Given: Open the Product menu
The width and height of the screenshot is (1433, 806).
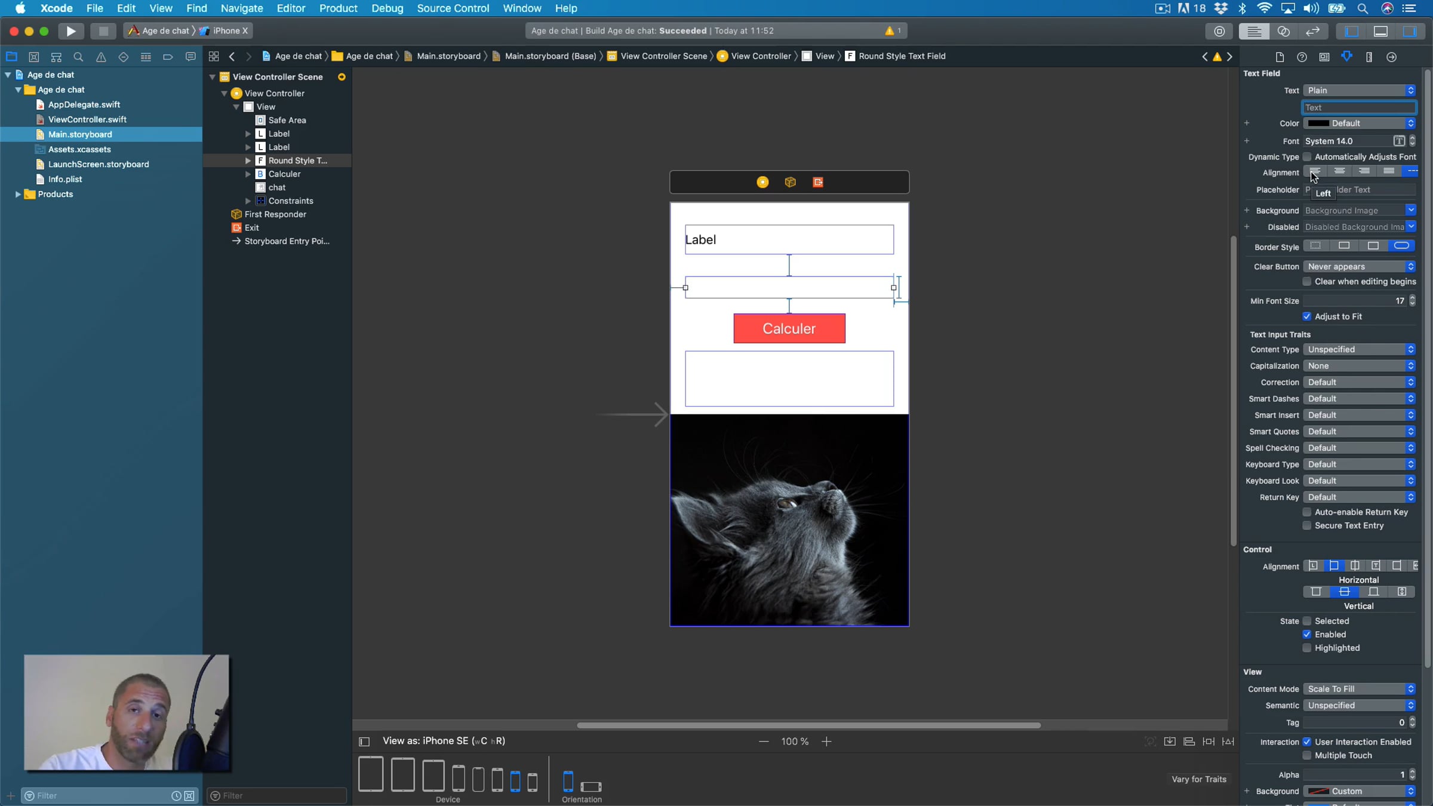Looking at the screenshot, I should click(338, 8).
